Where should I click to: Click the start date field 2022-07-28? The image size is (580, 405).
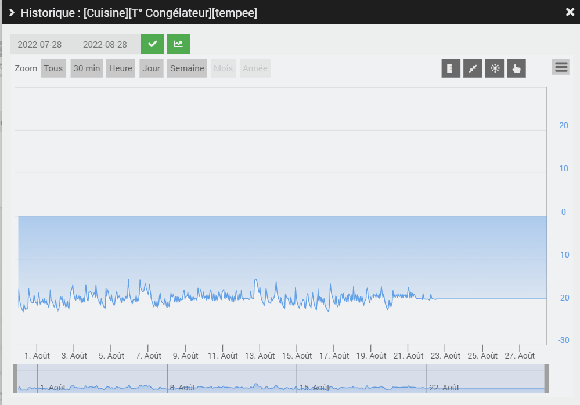pyautogui.click(x=39, y=44)
